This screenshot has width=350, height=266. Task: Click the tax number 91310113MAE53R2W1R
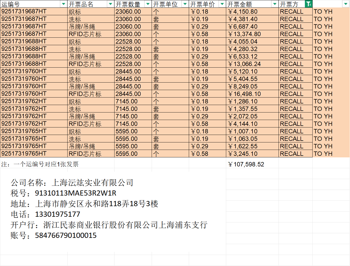[75, 193]
